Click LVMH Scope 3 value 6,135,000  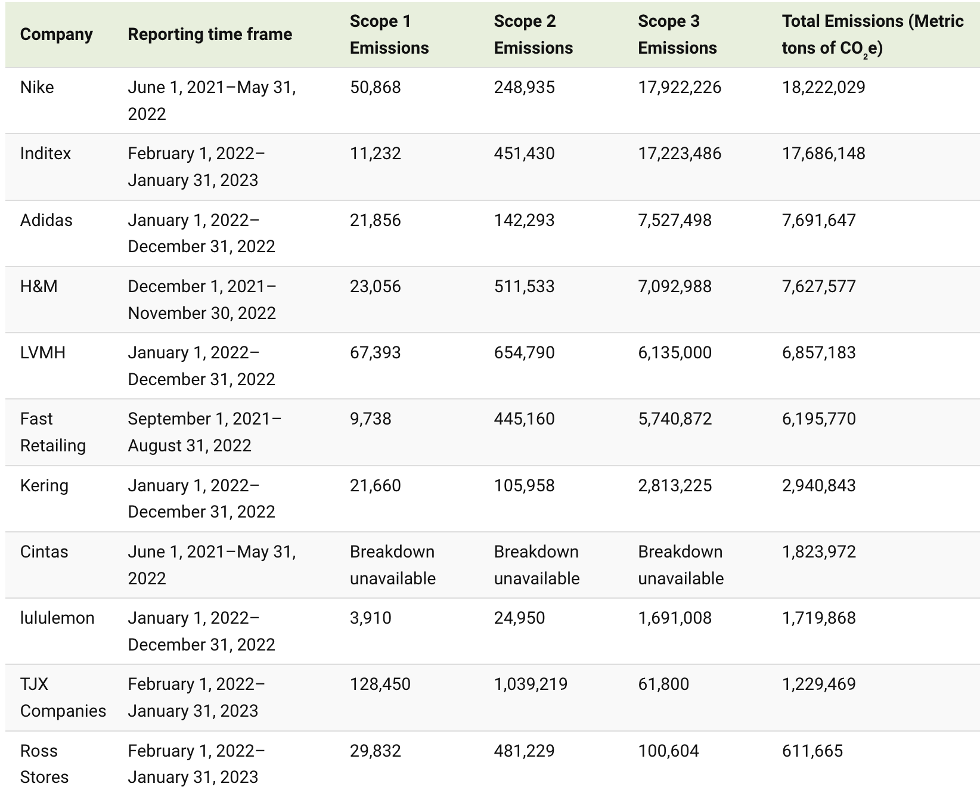click(675, 353)
